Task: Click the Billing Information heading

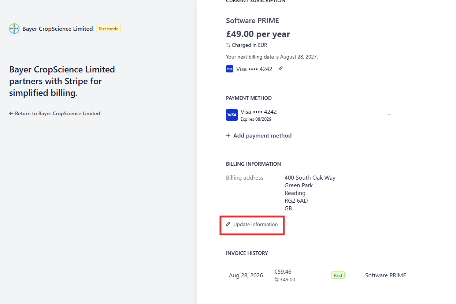Action: (x=253, y=164)
